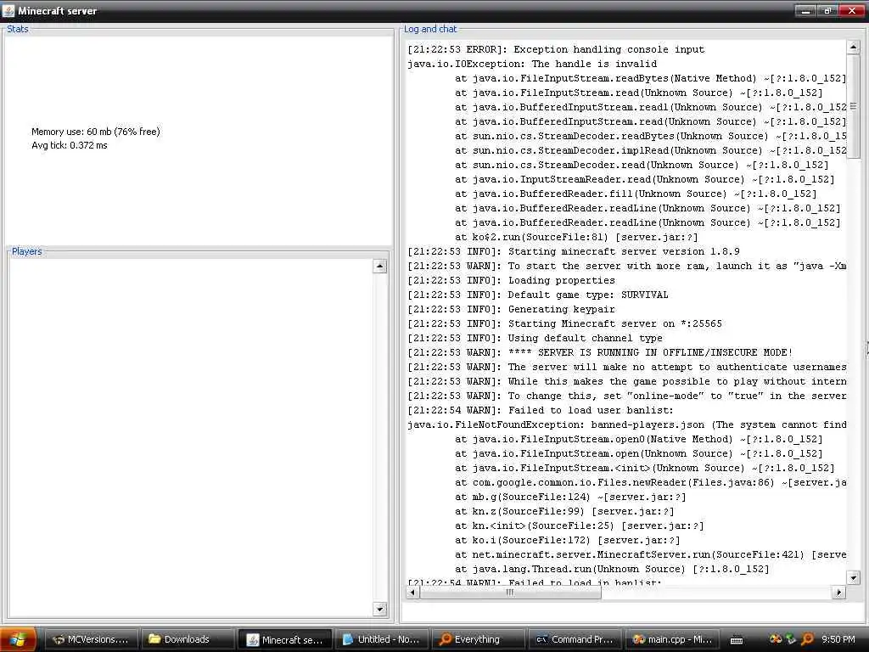Switch to Untitled Notepad taskbar item

381,639
